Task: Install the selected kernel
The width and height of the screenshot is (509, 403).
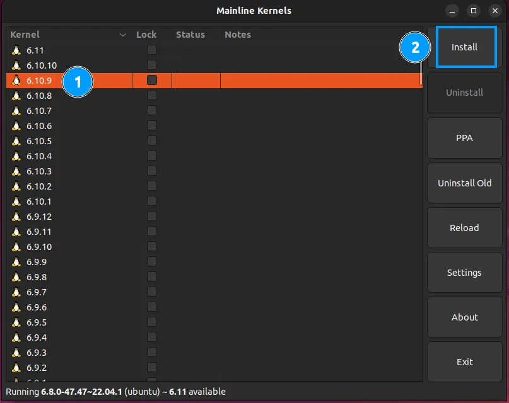Action: tap(464, 47)
